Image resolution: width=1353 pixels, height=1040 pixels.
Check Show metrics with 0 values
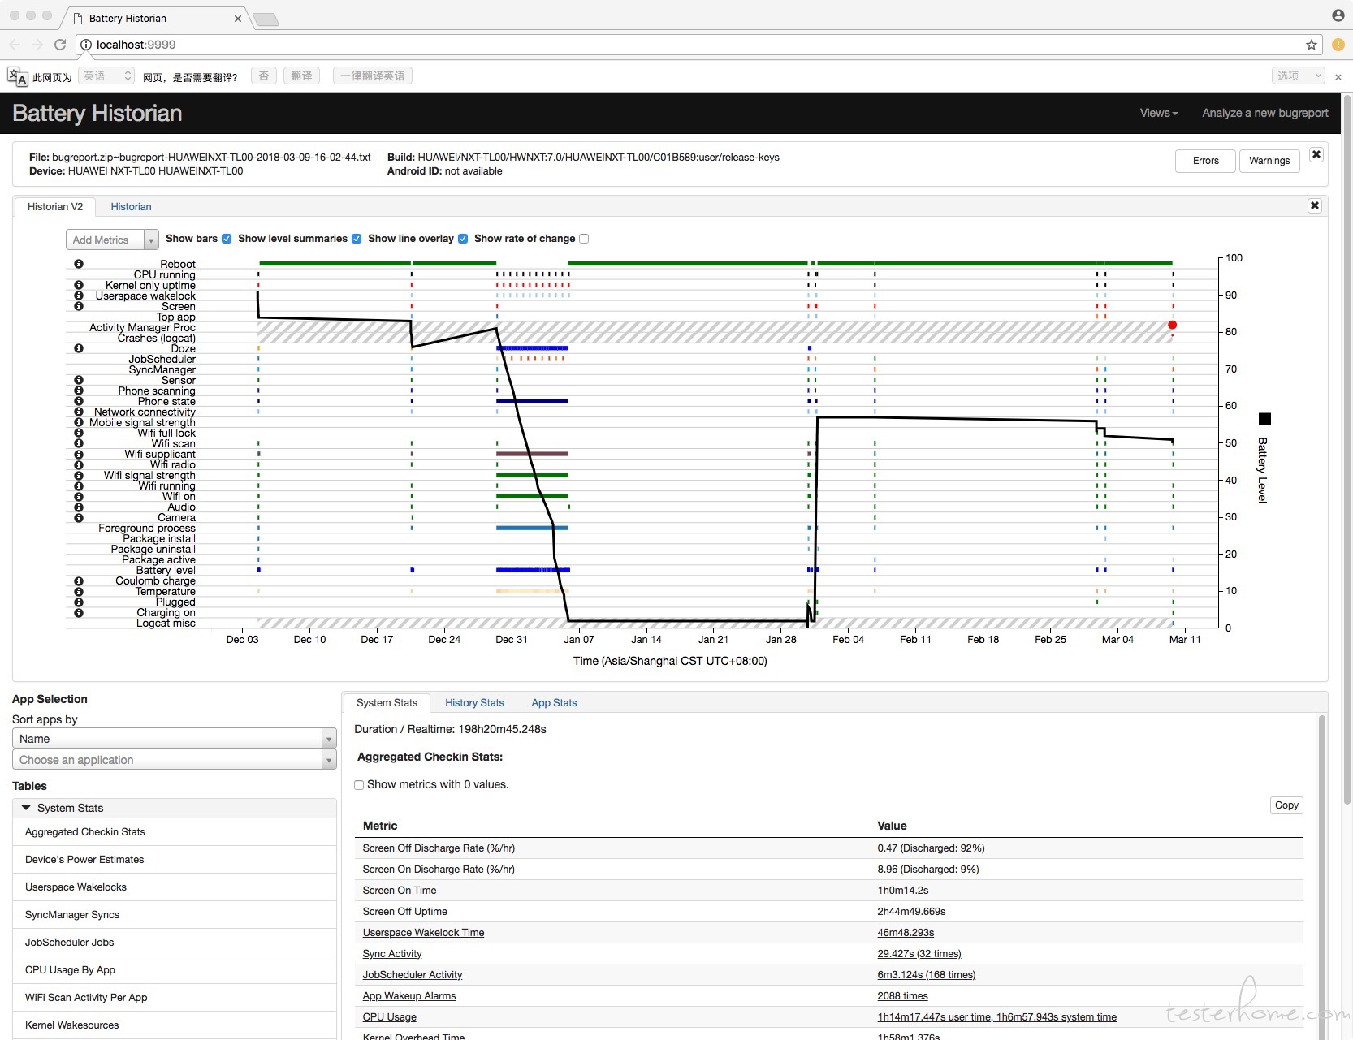pyautogui.click(x=359, y=785)
